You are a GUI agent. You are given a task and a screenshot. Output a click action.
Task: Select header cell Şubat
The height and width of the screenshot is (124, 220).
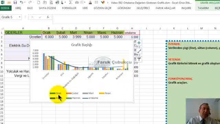click(x=62, y=32)
